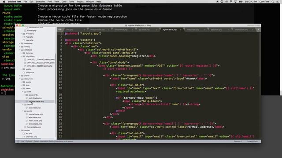
Task: Expand the public folder
Action: (20, 75)
